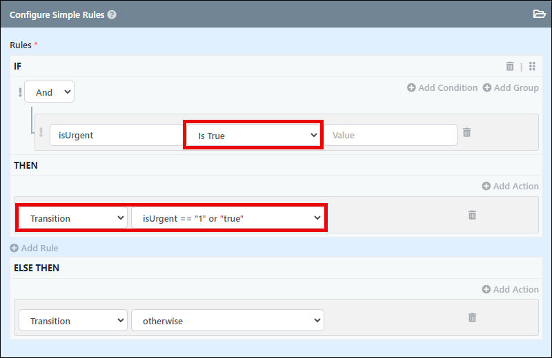
Task: Delete the isUrgent condition row
Action: pos(467,132)
